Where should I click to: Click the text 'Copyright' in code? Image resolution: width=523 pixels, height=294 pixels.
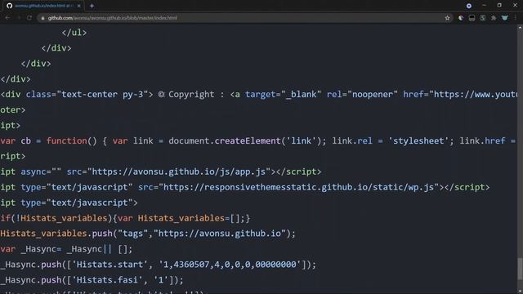click(191, 95)
